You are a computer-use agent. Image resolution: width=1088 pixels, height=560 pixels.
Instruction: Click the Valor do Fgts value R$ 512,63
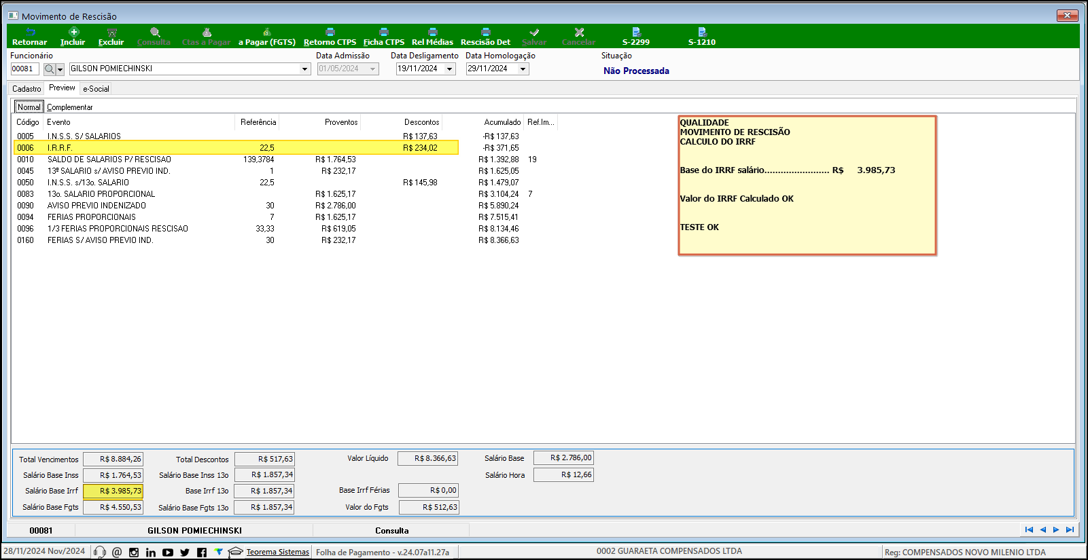point(429,507)
